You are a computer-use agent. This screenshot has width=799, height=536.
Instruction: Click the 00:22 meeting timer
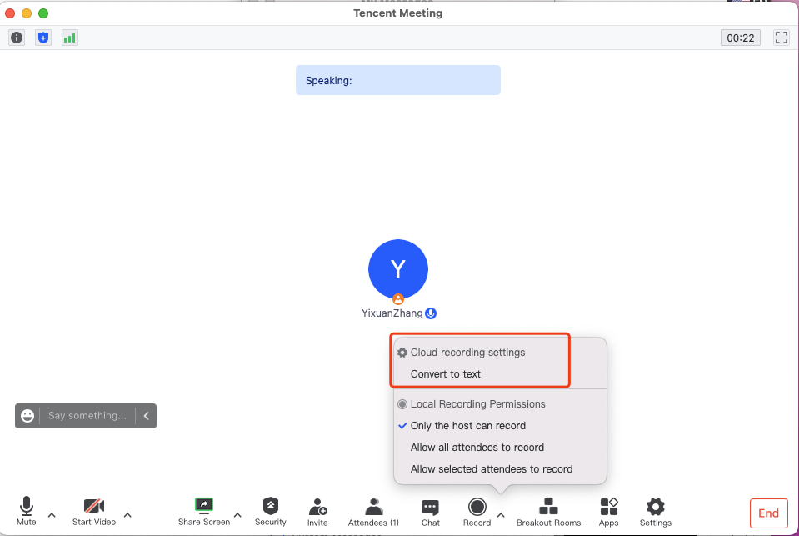(x=741, y=38)
